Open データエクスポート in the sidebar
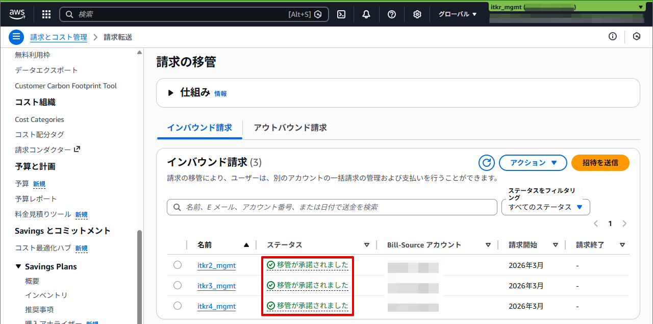 tap(46, 70)
